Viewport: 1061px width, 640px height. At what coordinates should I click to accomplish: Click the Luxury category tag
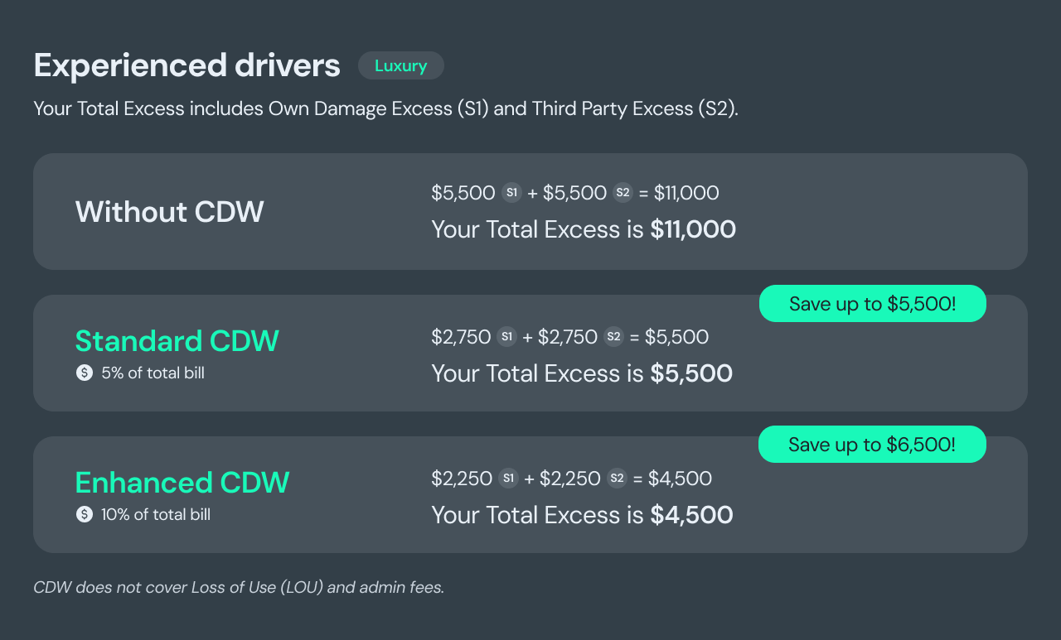tap(400, 65)
